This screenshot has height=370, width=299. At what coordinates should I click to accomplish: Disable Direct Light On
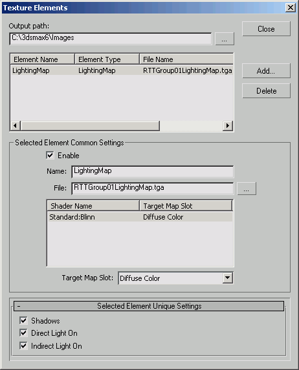click(x=23, y=333)
